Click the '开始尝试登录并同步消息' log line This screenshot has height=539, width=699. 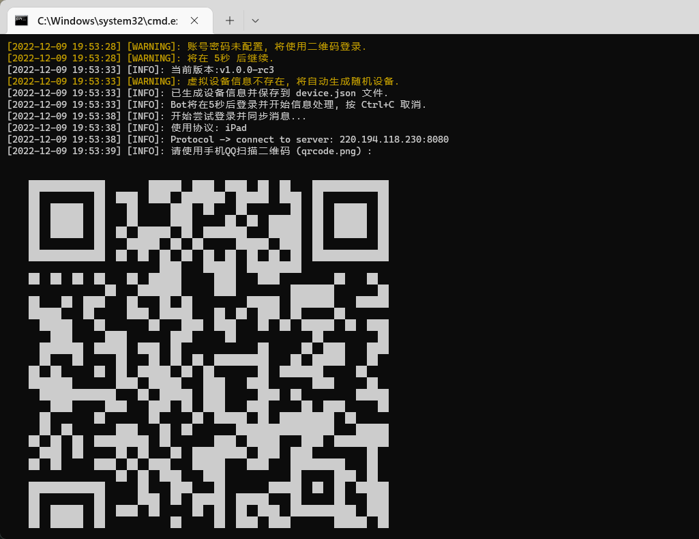156,116
